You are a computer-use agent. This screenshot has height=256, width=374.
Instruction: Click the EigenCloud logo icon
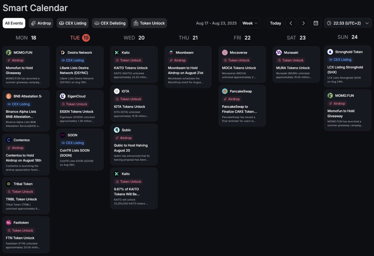click(x=63, y=96)
